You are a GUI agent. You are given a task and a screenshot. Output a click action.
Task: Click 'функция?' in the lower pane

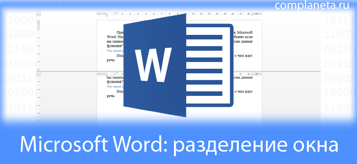(115, 82)
